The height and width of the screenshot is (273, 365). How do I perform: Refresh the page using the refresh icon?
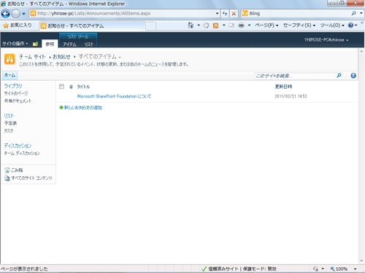click(x=225, y=14)
